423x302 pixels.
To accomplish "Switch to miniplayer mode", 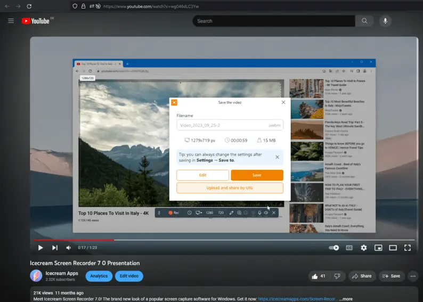I will pos(378,248).
